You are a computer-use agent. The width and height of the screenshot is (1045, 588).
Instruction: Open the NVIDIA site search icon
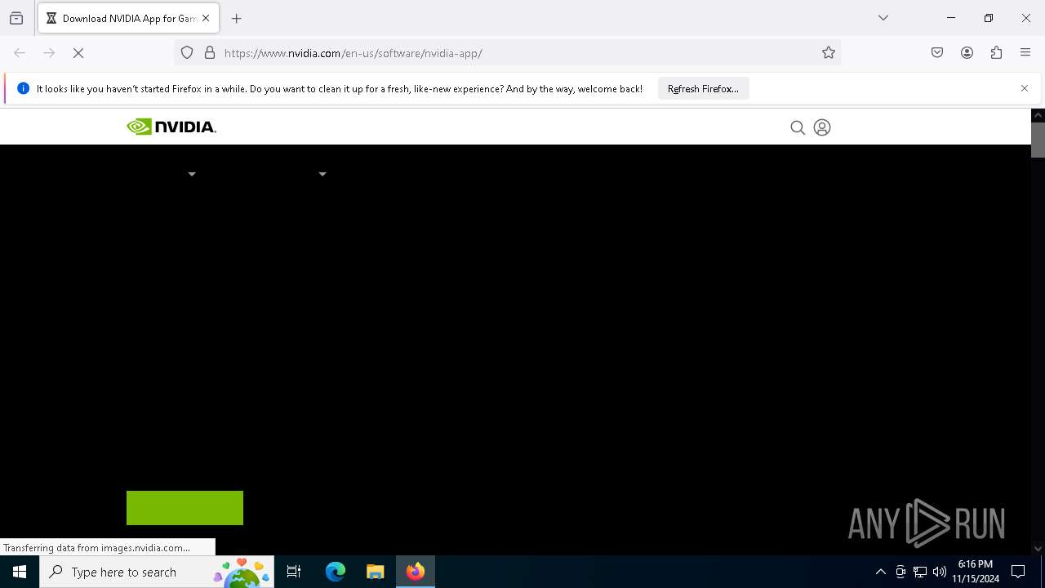[x=798, y=127]
